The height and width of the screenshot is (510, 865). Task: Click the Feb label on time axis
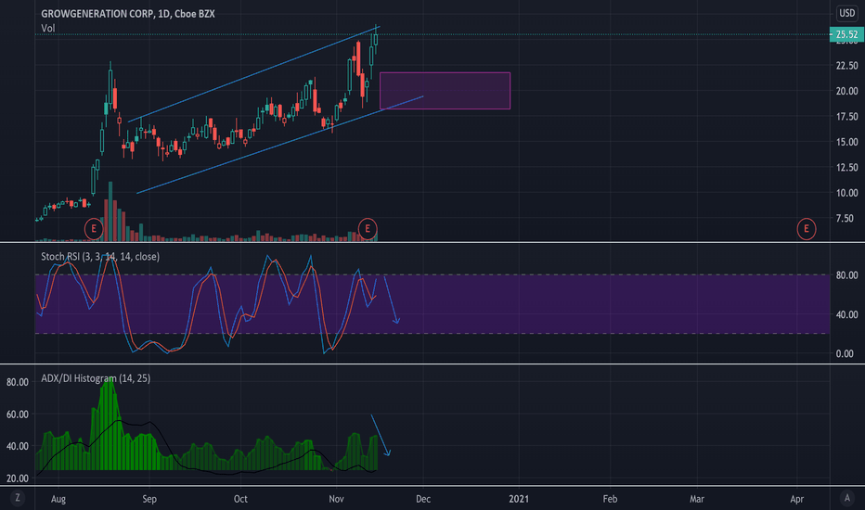(x=610, y=499)
